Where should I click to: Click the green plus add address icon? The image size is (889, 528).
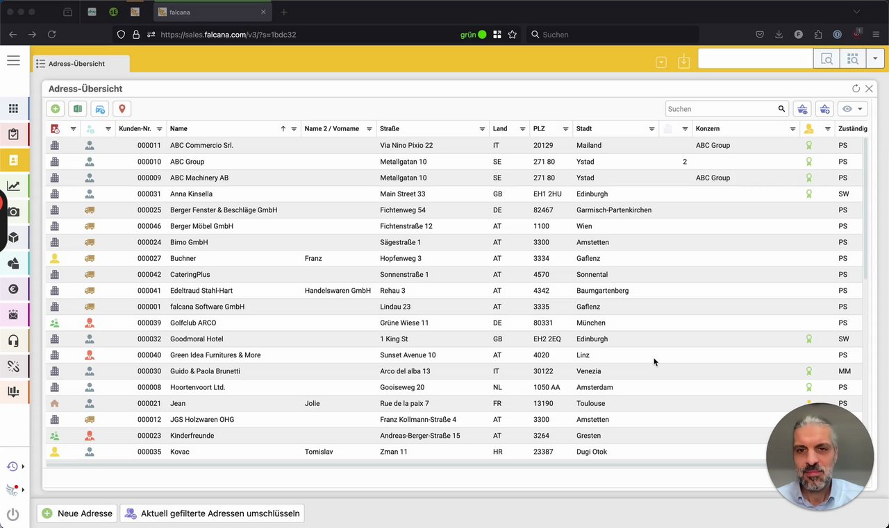[x=56, y=109]
